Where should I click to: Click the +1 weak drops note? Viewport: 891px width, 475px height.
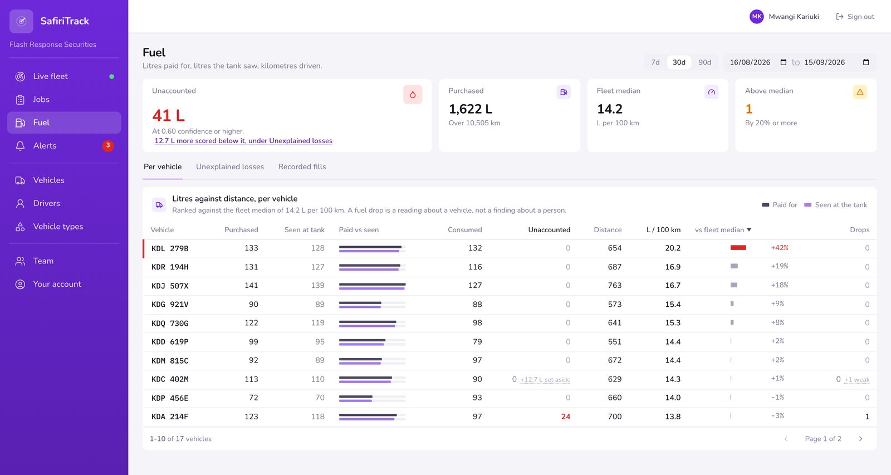[856, 380]
